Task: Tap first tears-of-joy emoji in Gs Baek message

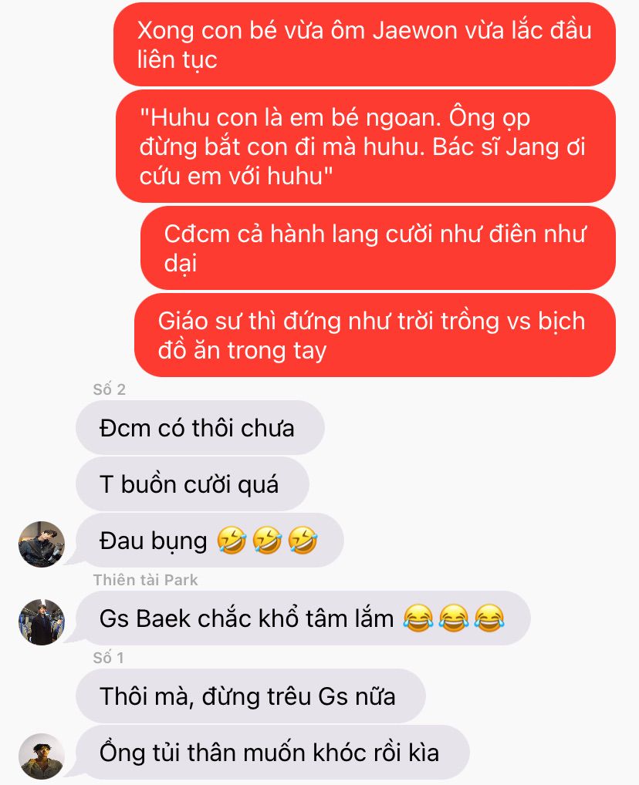Action: (418, 618)
